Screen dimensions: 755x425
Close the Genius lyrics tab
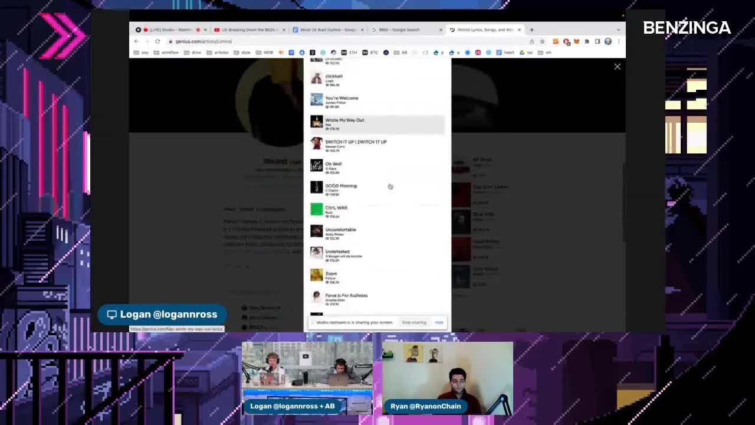[x=519, y=30]
